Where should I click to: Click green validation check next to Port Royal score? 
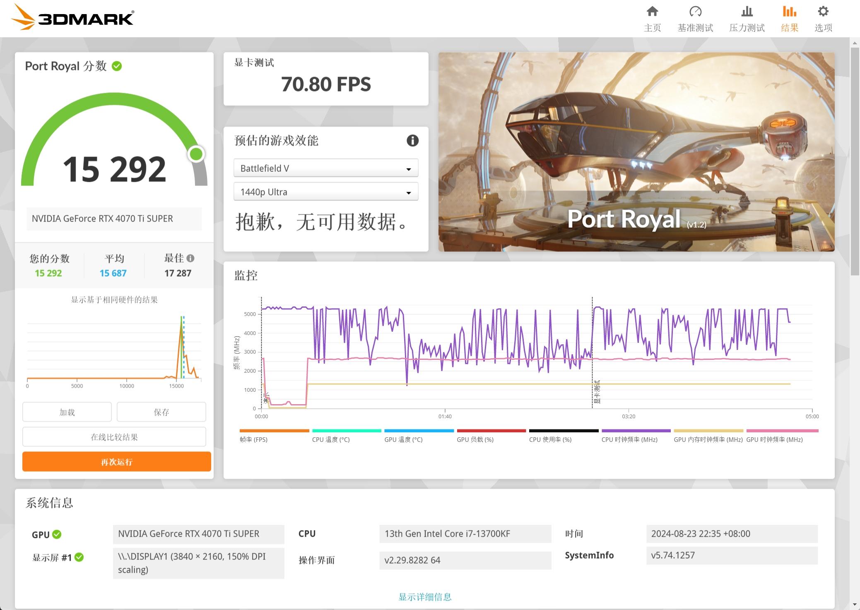pyautogui.click(x=117, y=66)
